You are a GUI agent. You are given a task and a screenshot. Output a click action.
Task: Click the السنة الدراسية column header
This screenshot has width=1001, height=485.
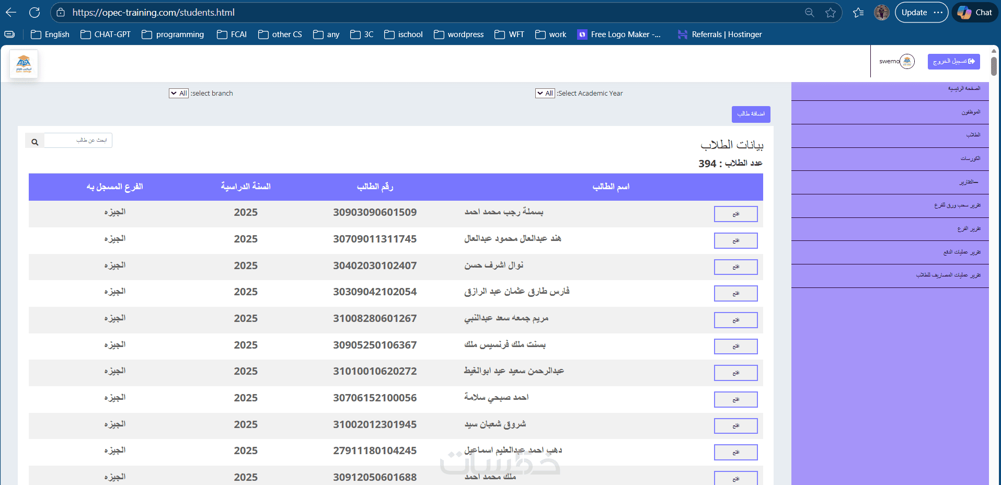(246, 187)
